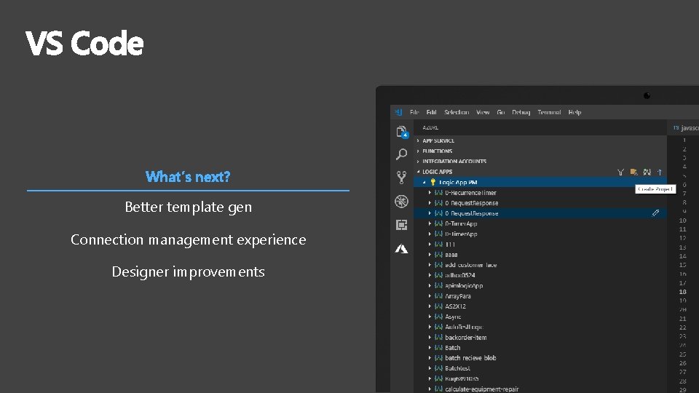Click the TS icon on javascript tab
Screen dimensions: 699x393
(x=676, y=128)
